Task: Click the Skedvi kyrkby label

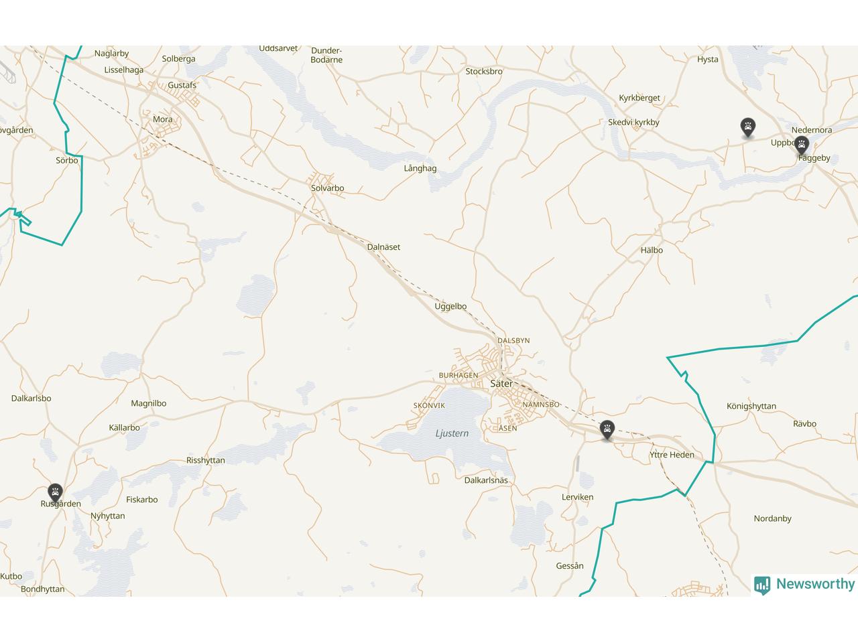Action: 634,123
